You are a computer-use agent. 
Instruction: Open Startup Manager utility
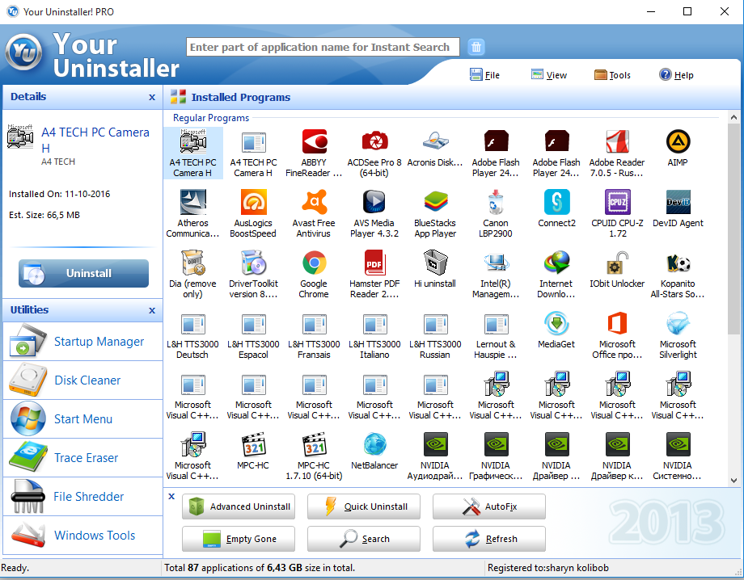click(82, 342)
